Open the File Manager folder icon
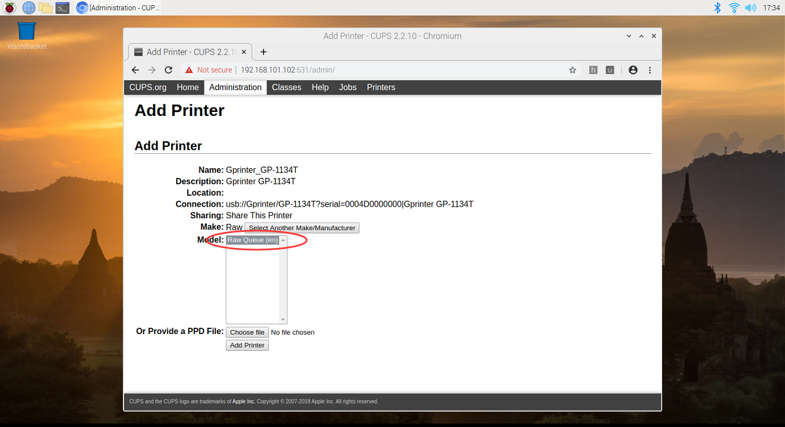 [45, 7]
